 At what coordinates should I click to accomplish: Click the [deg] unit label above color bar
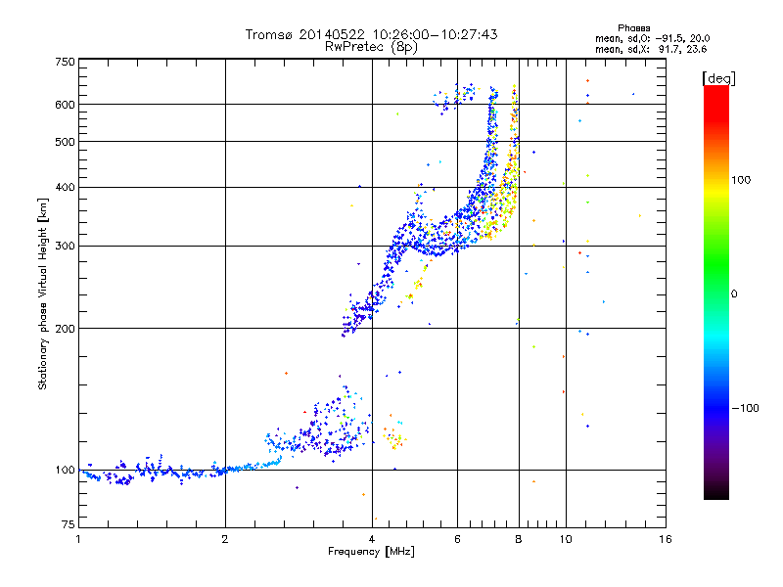point(718,78)
